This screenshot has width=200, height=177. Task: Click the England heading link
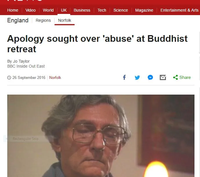coord(18,20)
